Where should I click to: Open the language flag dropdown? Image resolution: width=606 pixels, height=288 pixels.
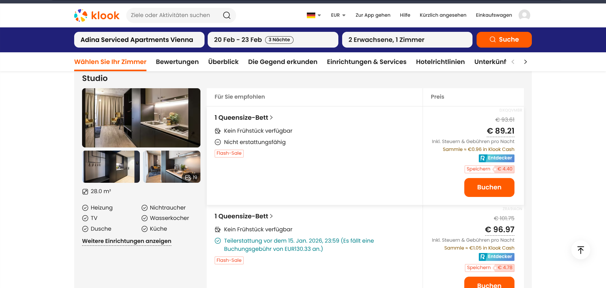pos(313,15)
